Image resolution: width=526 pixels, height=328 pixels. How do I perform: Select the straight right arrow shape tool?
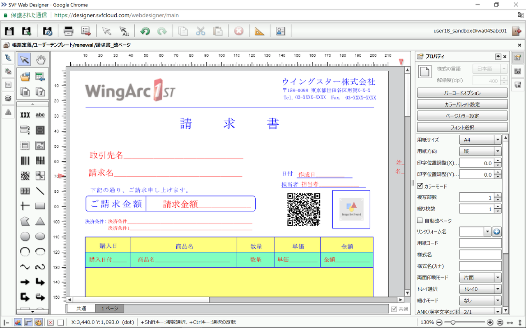click(25, 282)
